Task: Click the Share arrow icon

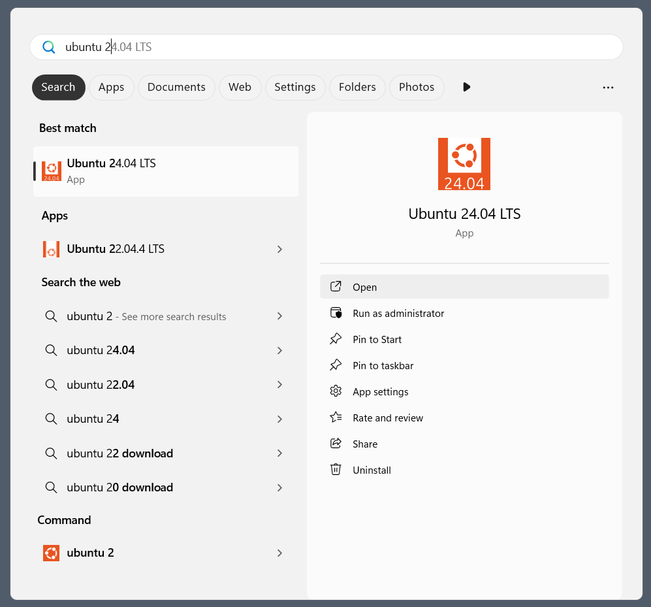Action: tap(336, 443)
